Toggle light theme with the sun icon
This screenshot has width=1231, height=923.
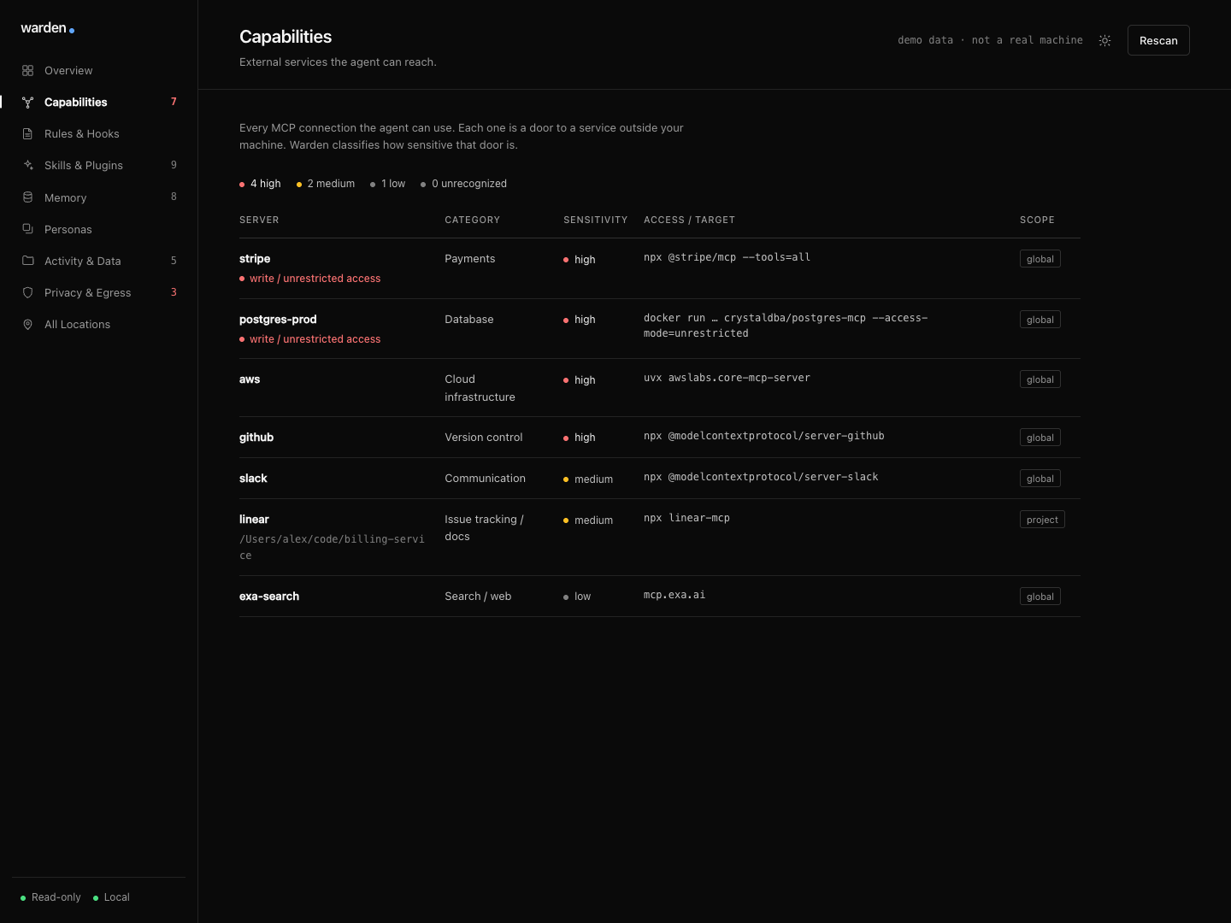coord(1104,40)
